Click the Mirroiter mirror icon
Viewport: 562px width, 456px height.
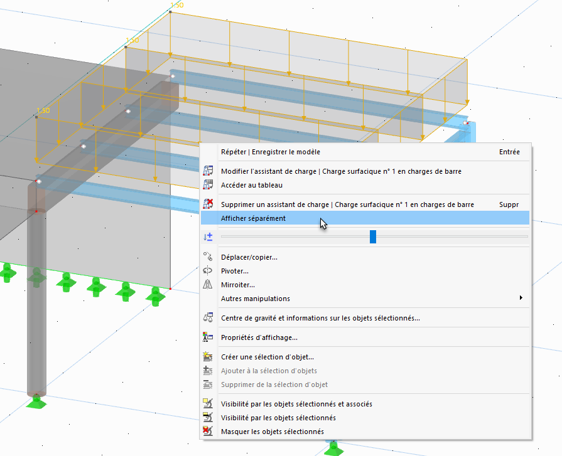click(208, 285)
